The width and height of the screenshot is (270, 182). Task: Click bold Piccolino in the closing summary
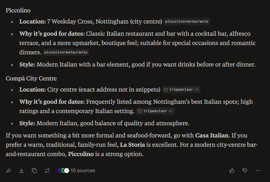(x=81, y=154)
